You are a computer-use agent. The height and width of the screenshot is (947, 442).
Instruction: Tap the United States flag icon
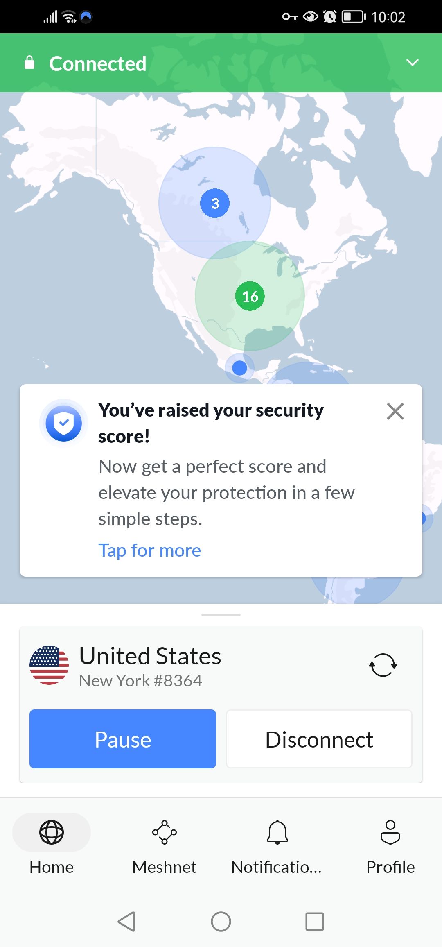(x=50, y=664)
